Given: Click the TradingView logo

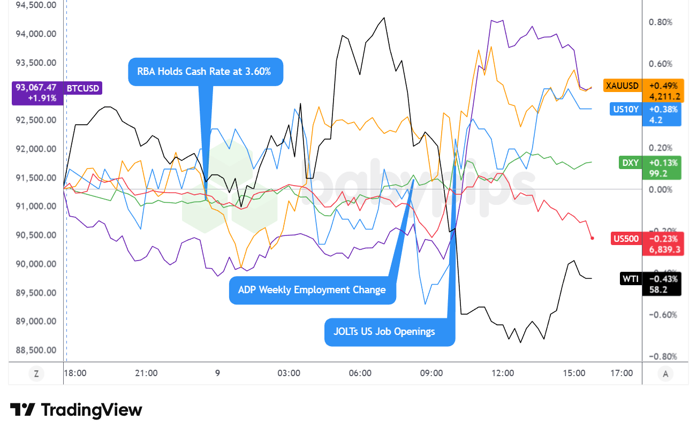Looking at the screenshot, I should click(76, 410).
